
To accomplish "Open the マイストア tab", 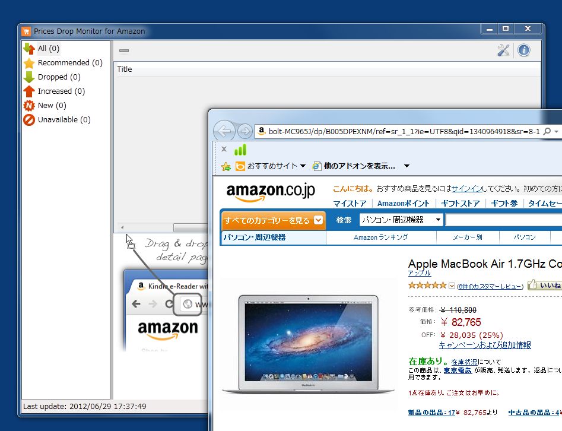I will [350, 203].
